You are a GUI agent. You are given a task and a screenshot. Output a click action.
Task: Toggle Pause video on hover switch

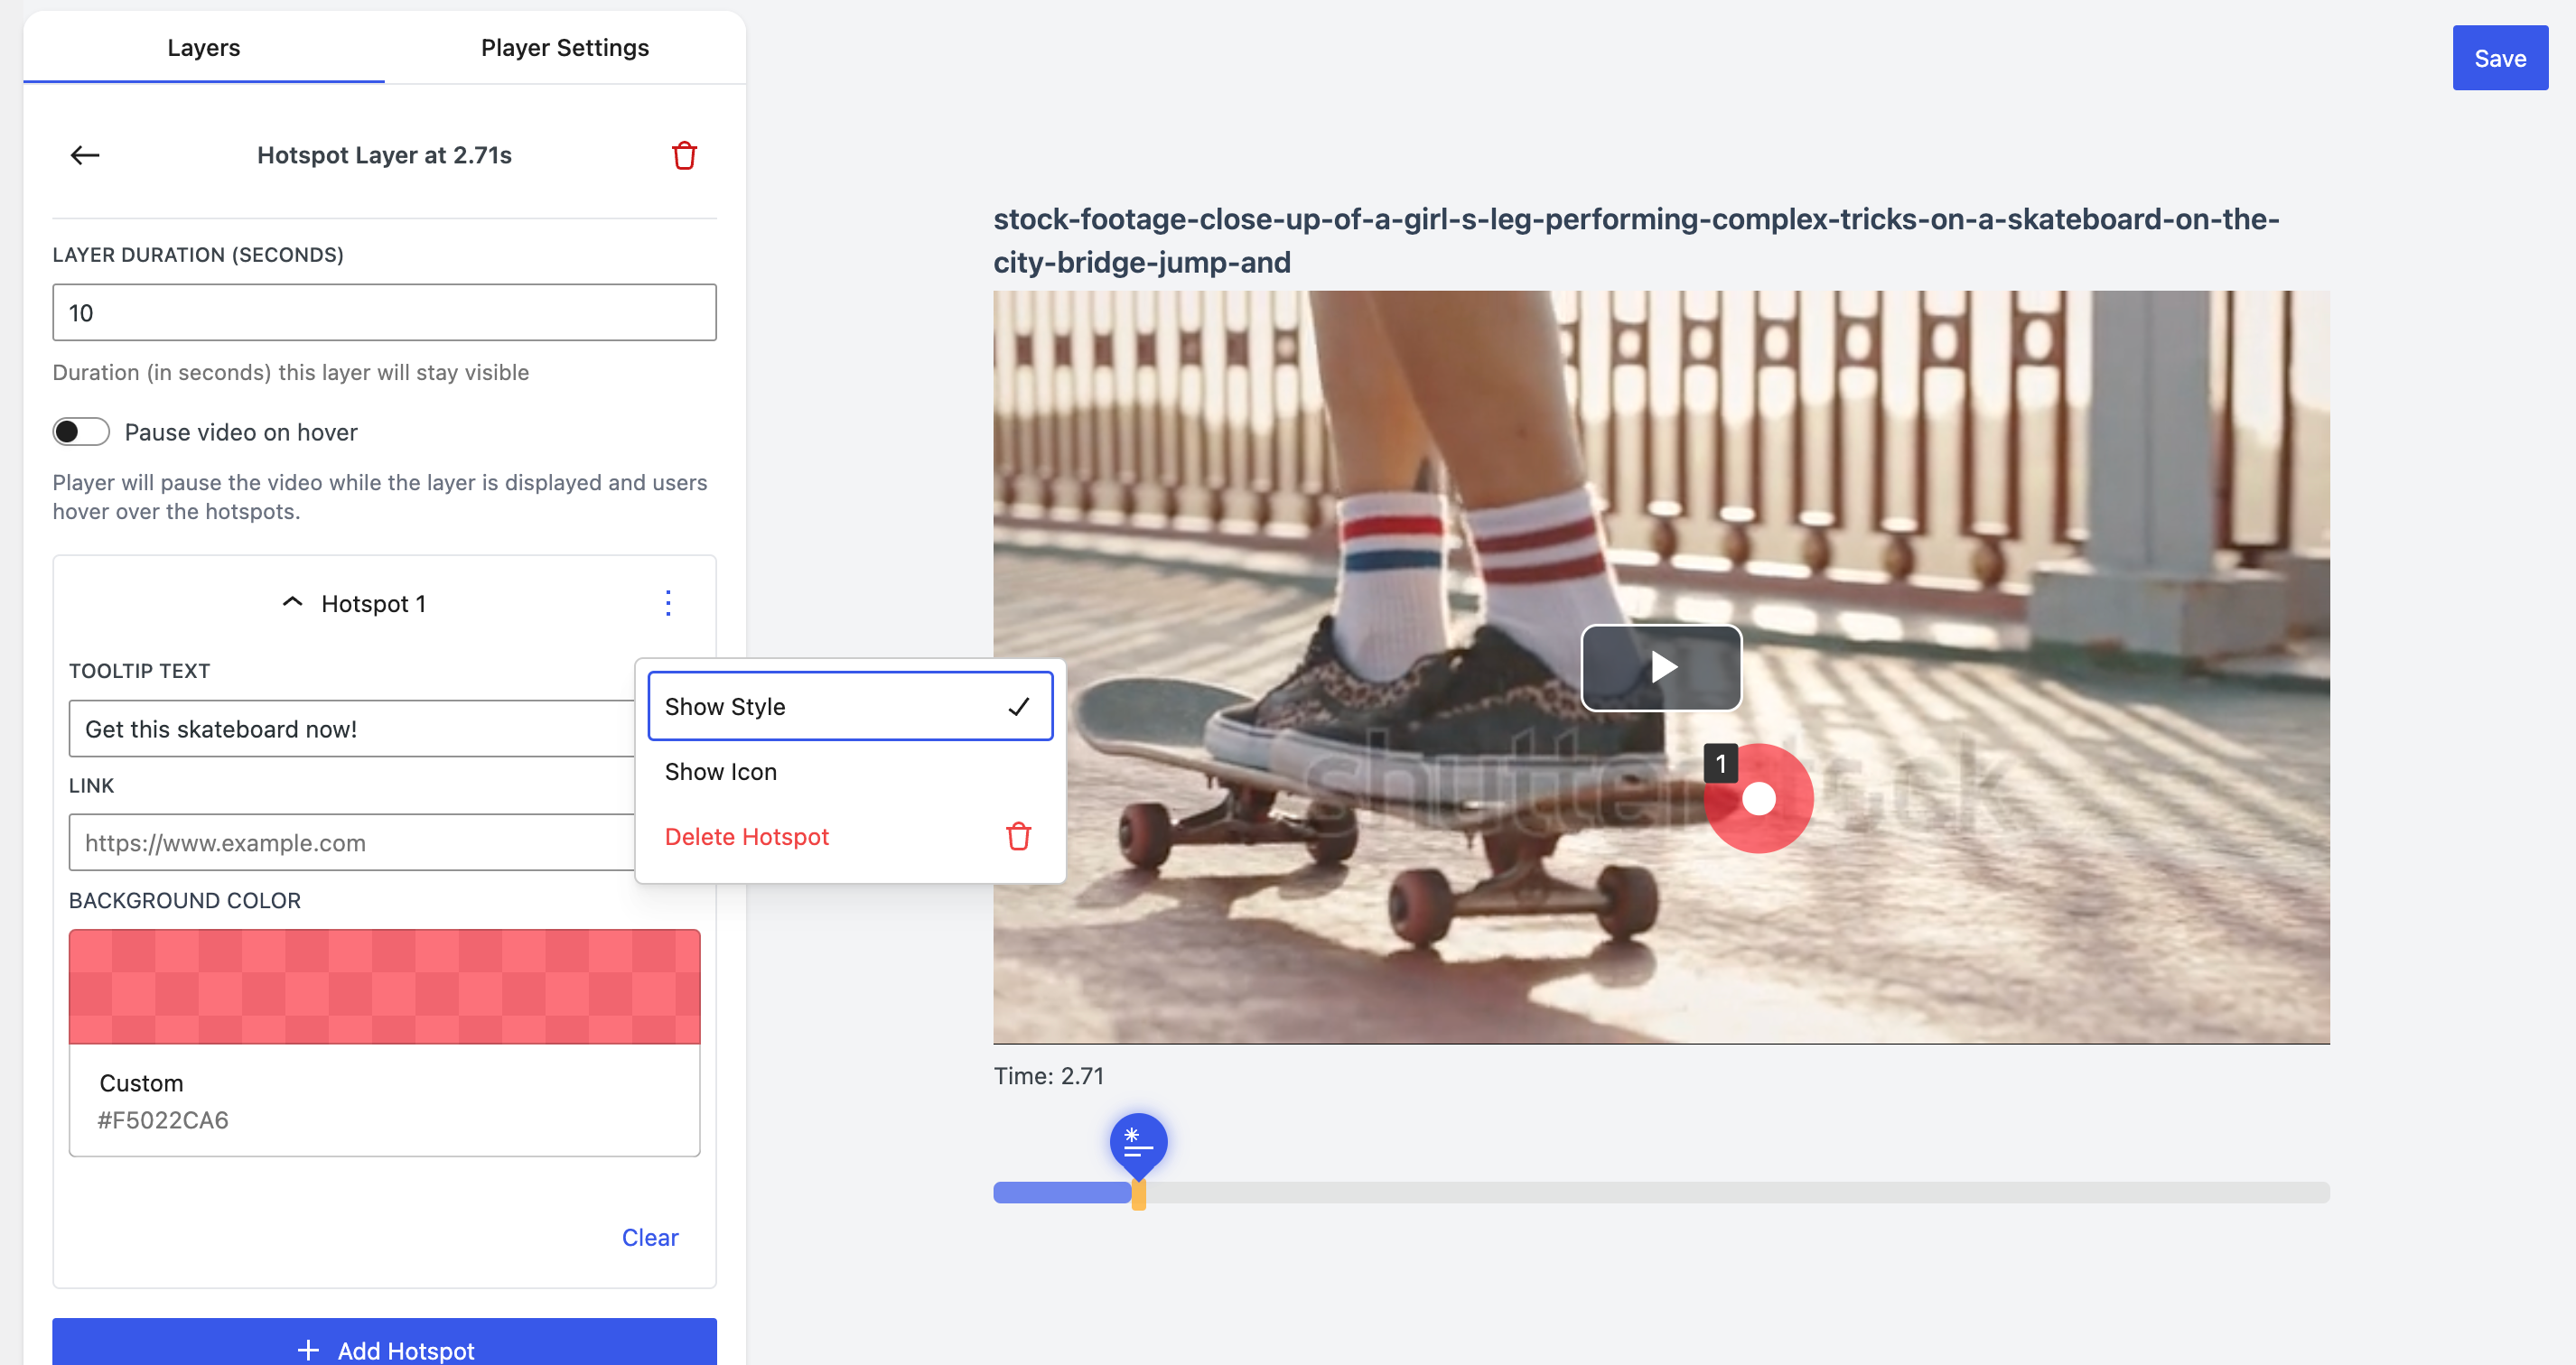(x=81, y=432)
